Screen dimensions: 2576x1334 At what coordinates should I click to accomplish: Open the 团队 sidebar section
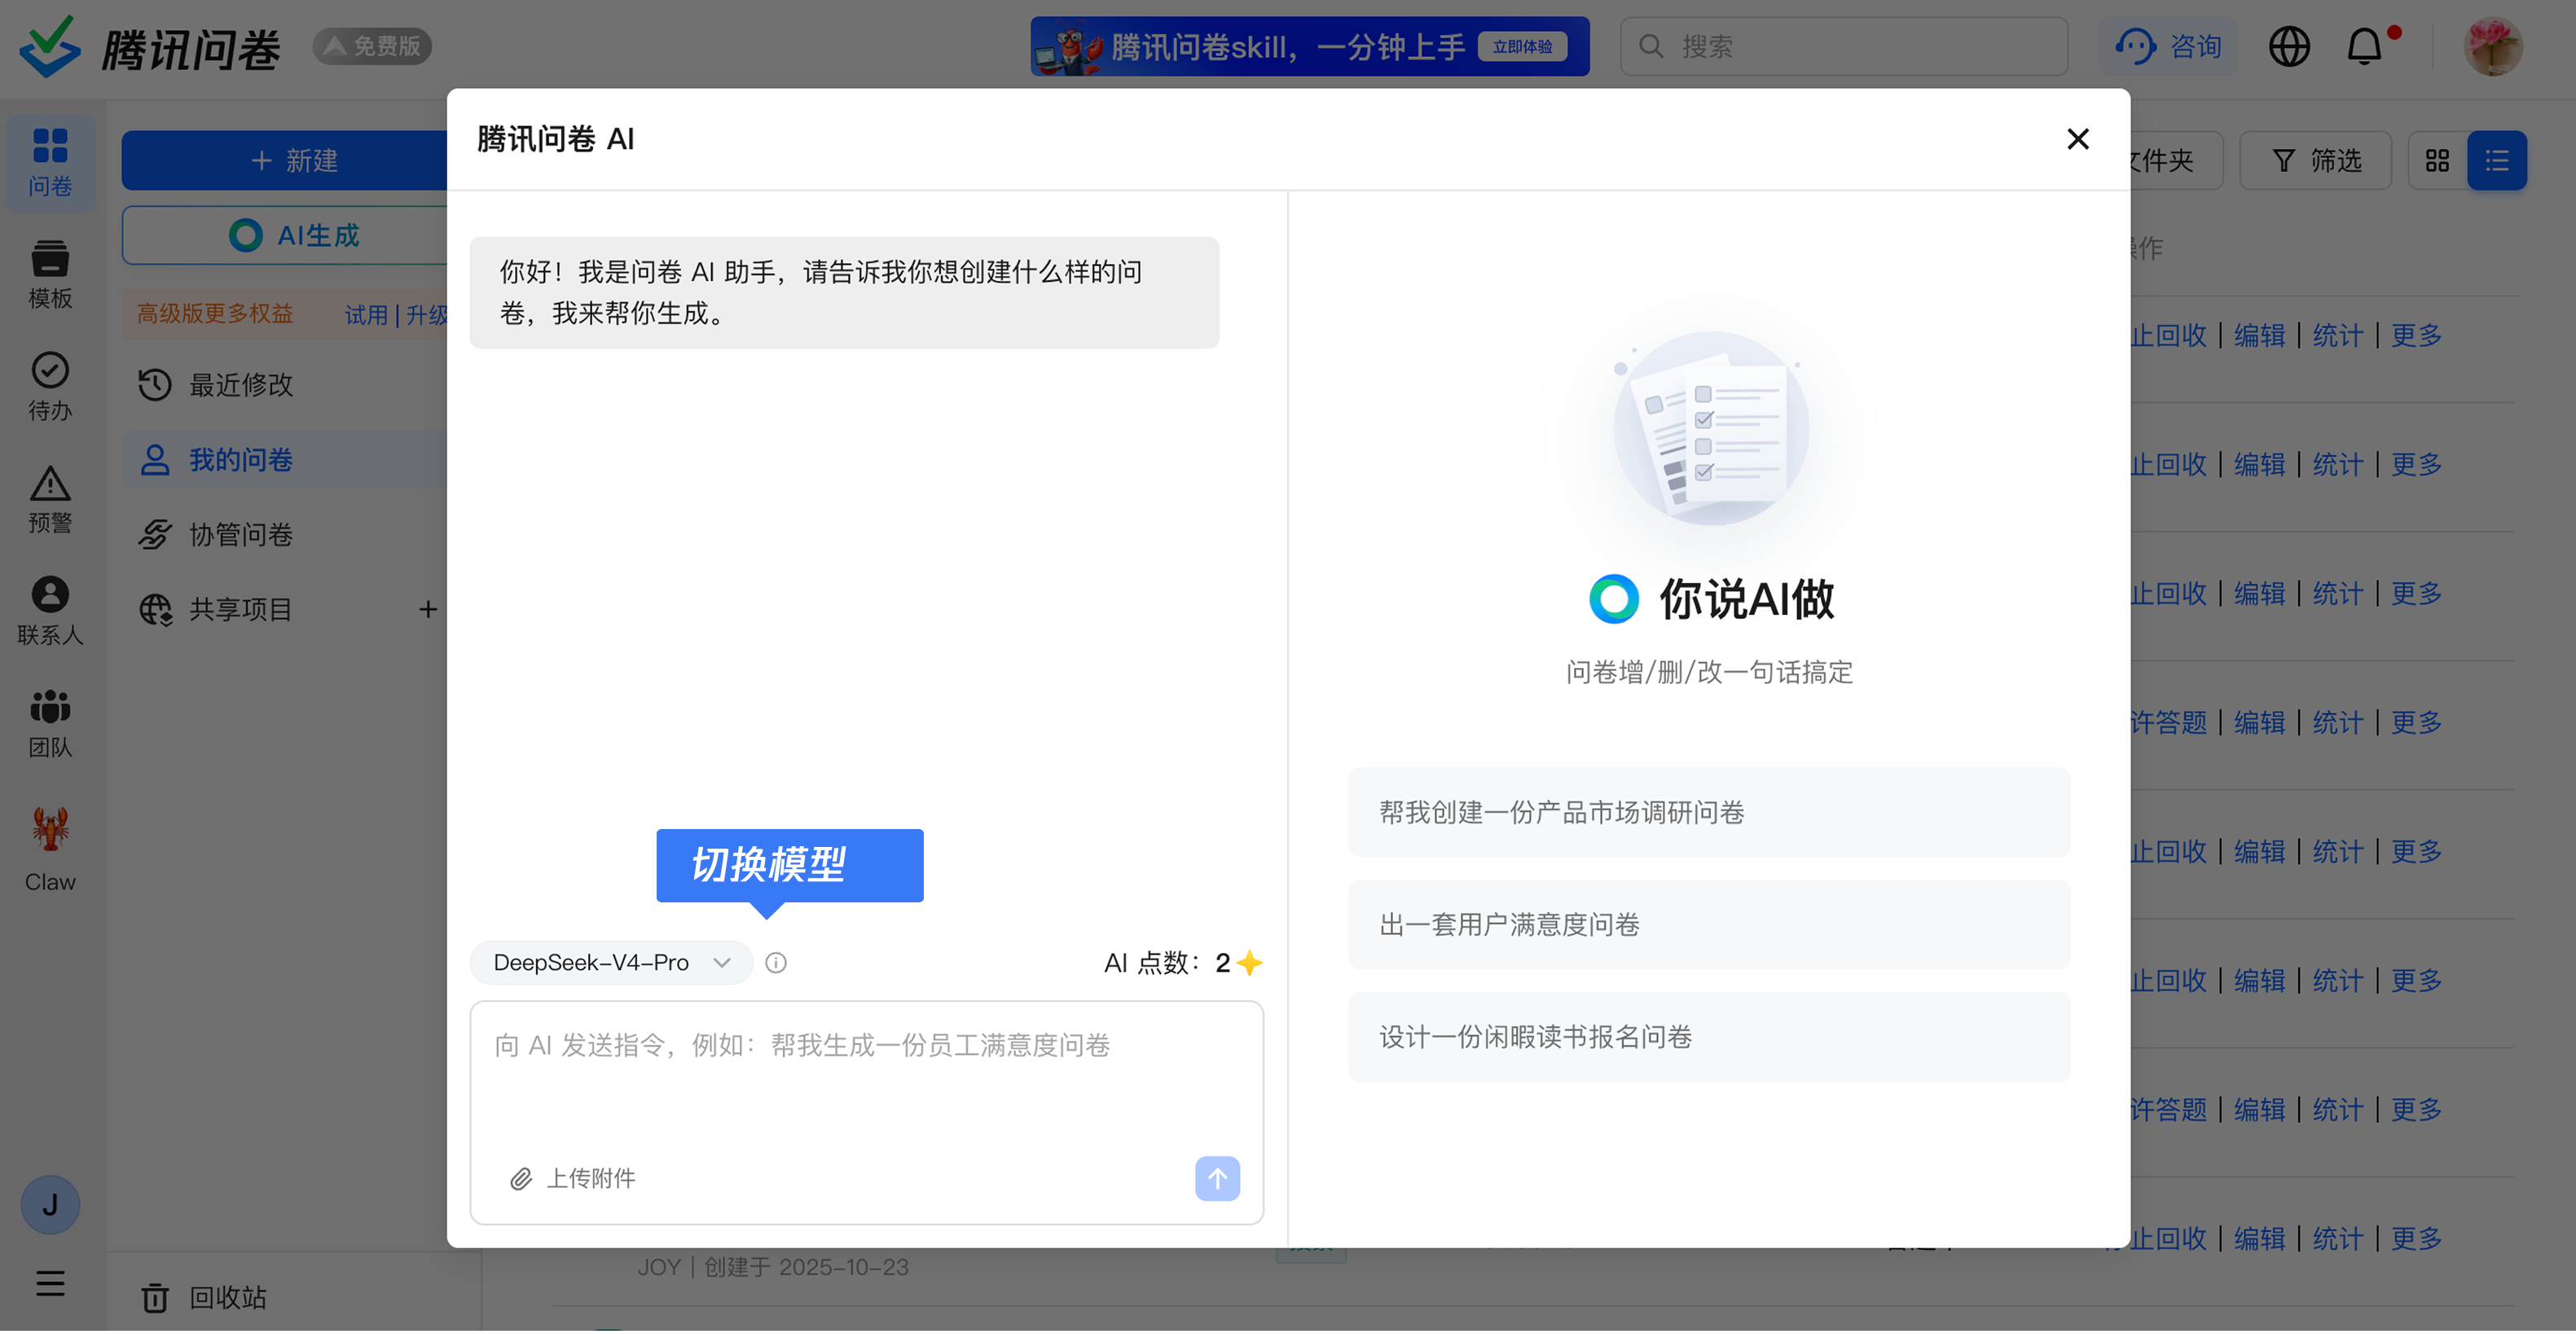pyautogui.click(x=50, y=723)
